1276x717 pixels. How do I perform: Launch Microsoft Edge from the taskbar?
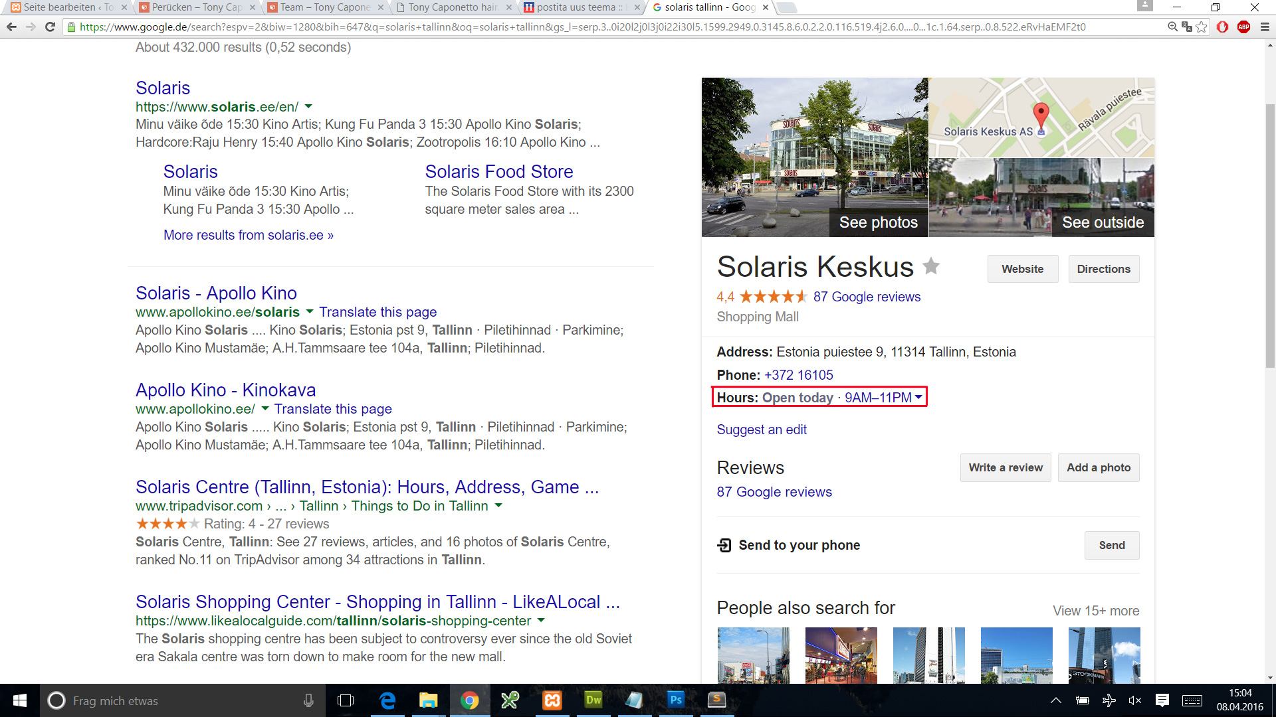(387, 700)
